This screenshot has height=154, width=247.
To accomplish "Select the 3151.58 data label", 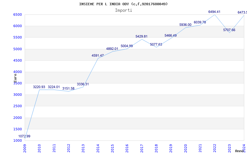I will tap(68, 88).
